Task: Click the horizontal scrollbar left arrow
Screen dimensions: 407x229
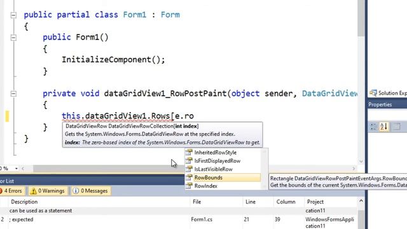Action: point(23,169)
